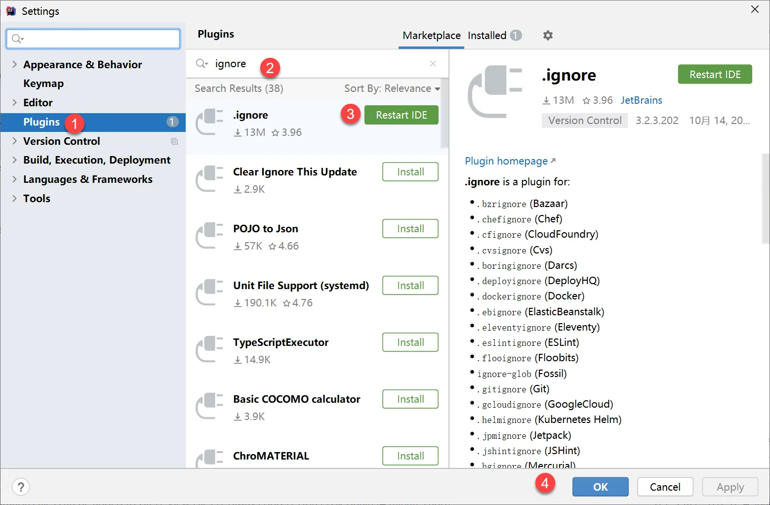770x505 pixels.
Task: Open the Sort By Relevance dropdown
Action: [x=392, y=88]
